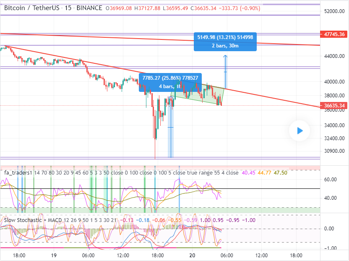Select the 19 date marker on time axis
Screen dimensions: 349x261
pos(54,255)
